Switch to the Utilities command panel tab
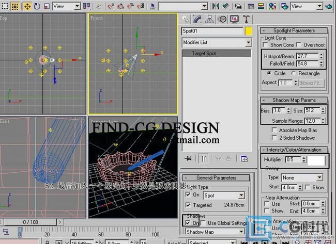 247,20
